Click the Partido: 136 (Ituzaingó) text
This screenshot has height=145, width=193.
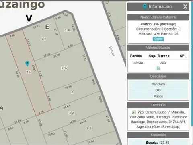158,24
